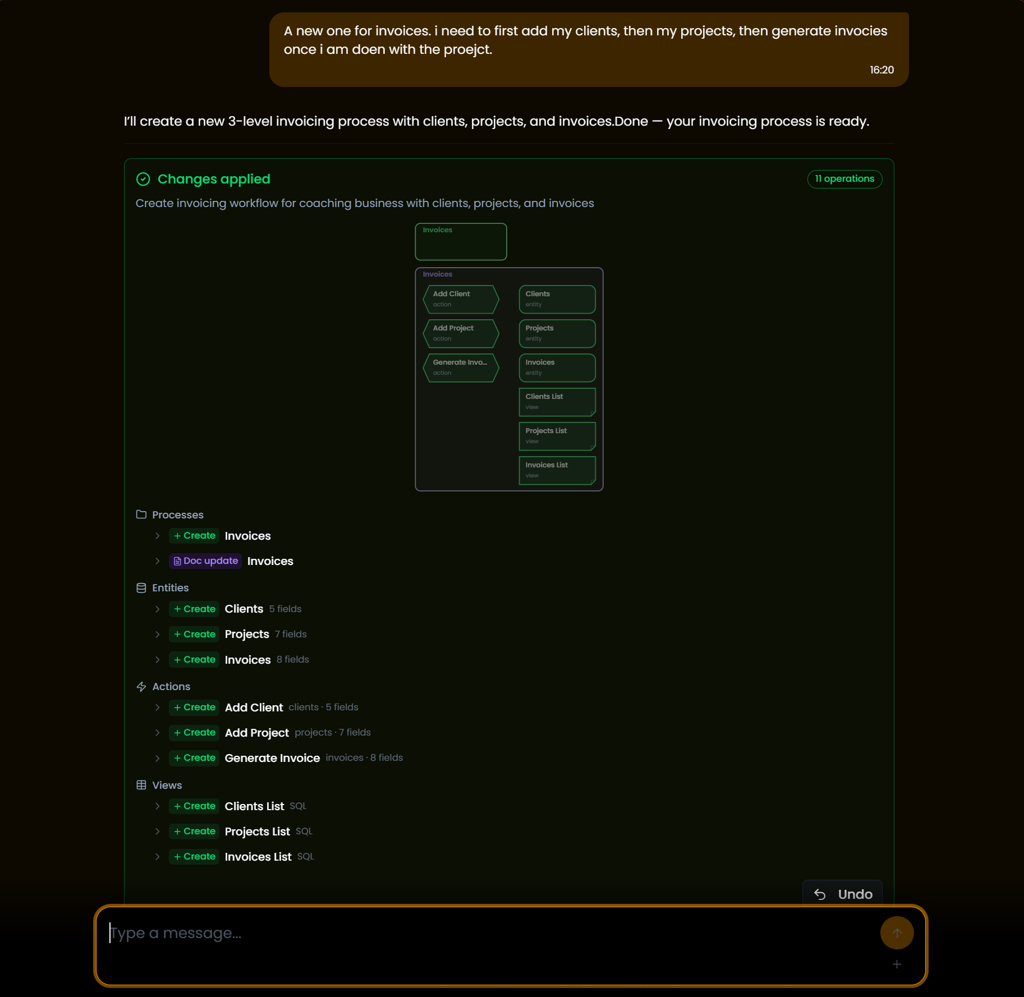Viewport: 1024px width, 997px height.
Task: Click the Create badge next to Add Project
Action: [194, 733]
